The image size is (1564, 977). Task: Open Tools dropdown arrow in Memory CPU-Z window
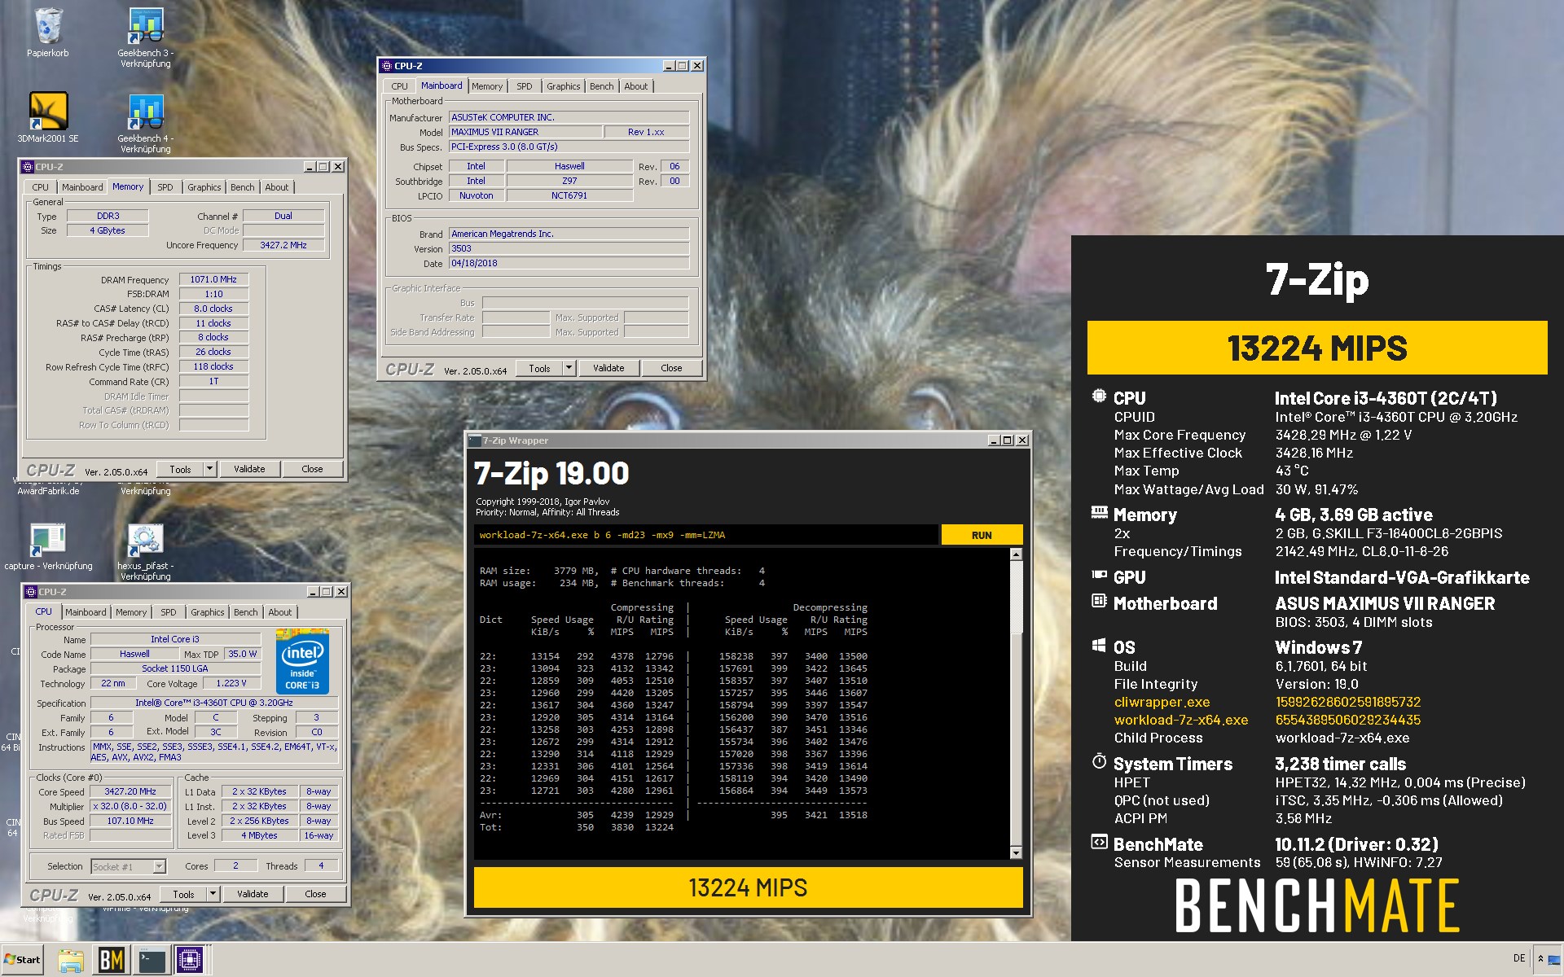[x=209, y=469]
